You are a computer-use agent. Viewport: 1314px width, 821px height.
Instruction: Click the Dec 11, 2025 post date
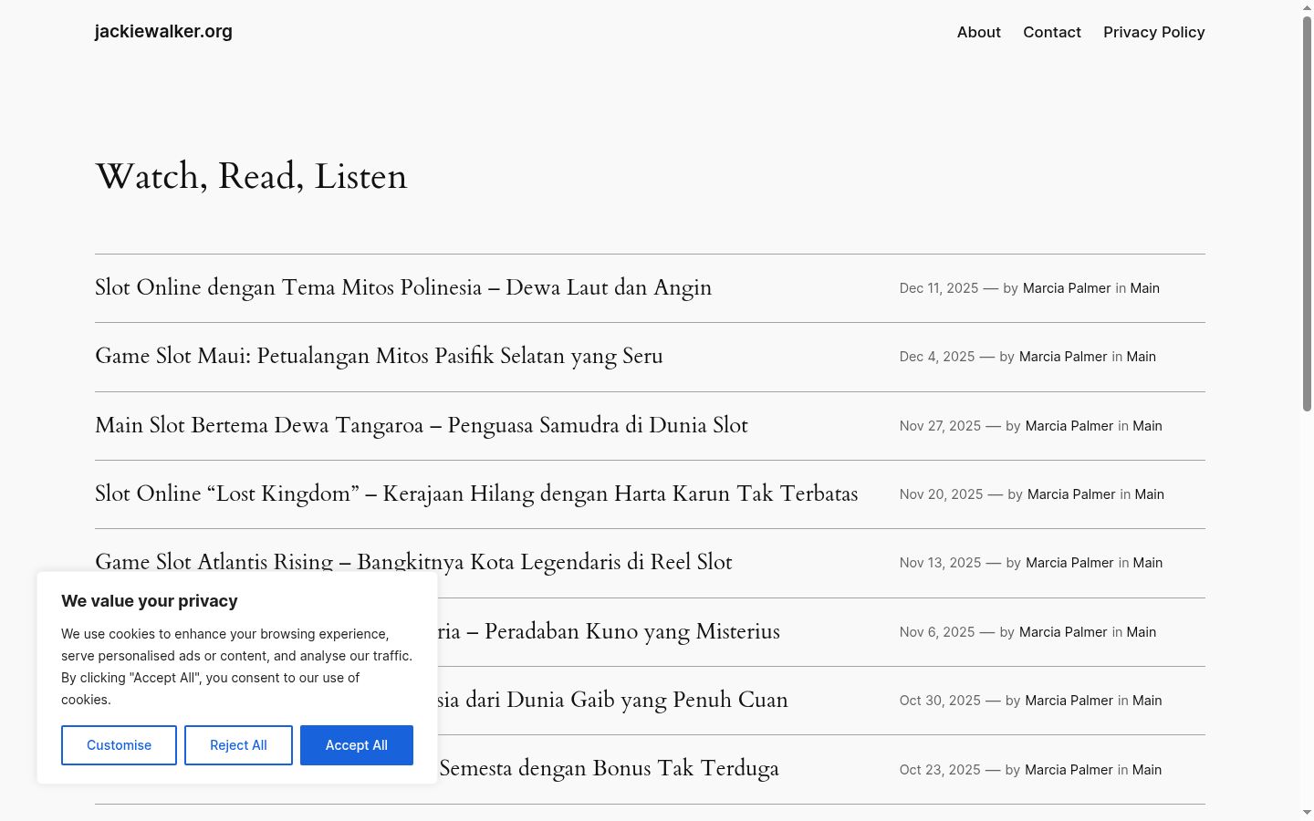(x=939, y=288)
